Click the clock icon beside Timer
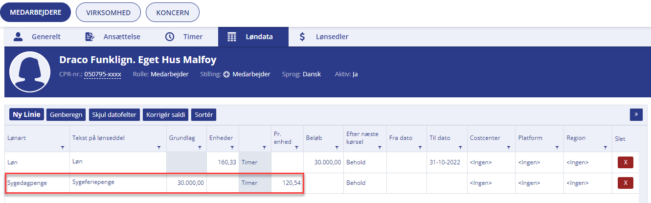Screen dimensions: 651x203 [x=170, y=37]
